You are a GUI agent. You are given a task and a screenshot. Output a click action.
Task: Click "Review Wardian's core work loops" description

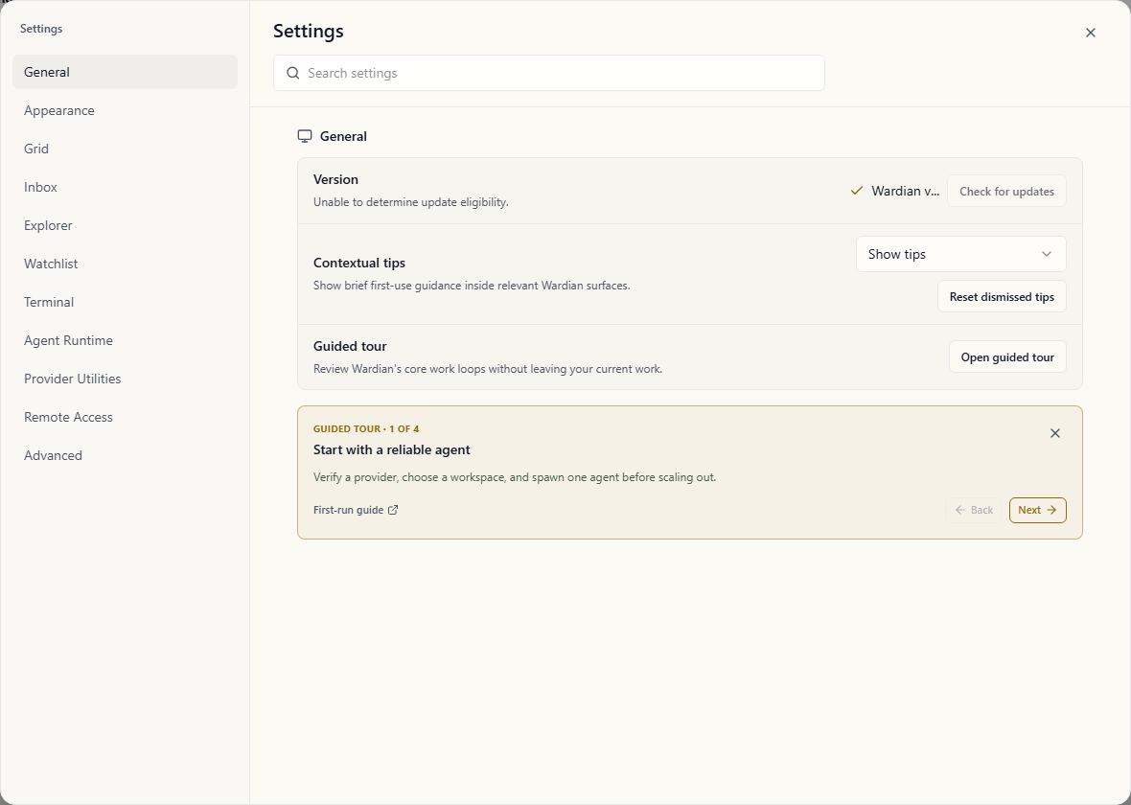(x=488, y=369)
